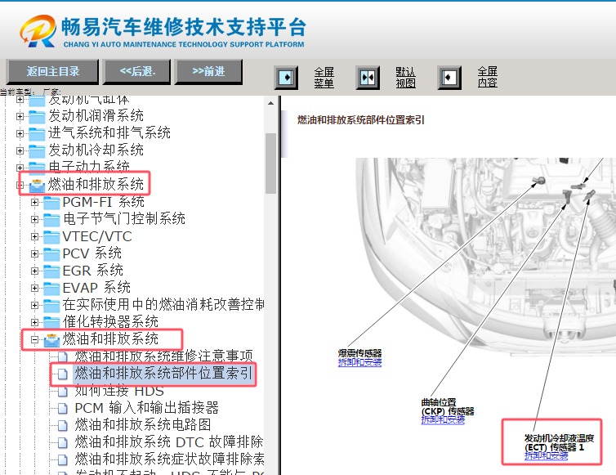
Task: Click the open folder icon of nested 燃油和排放系统
Action: [51, 340]
